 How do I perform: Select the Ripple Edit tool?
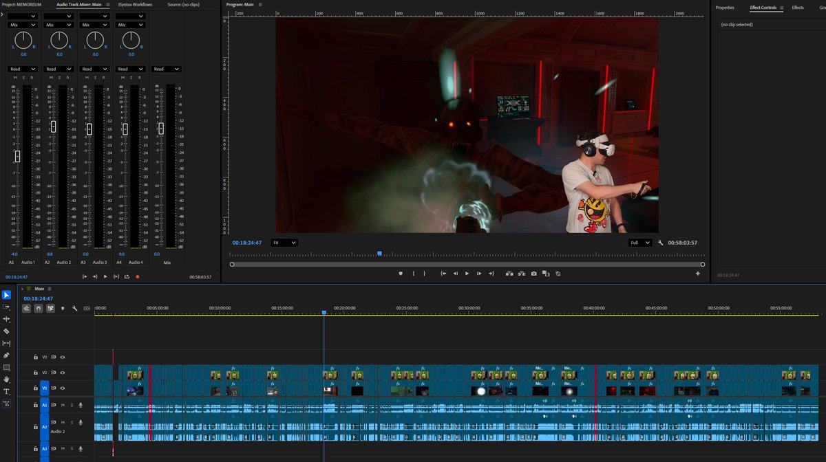[x=7, y=319]
